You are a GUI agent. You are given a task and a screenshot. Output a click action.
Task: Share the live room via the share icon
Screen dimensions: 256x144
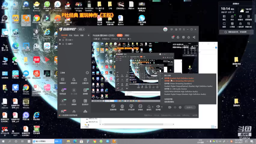(x=194, y=37)
